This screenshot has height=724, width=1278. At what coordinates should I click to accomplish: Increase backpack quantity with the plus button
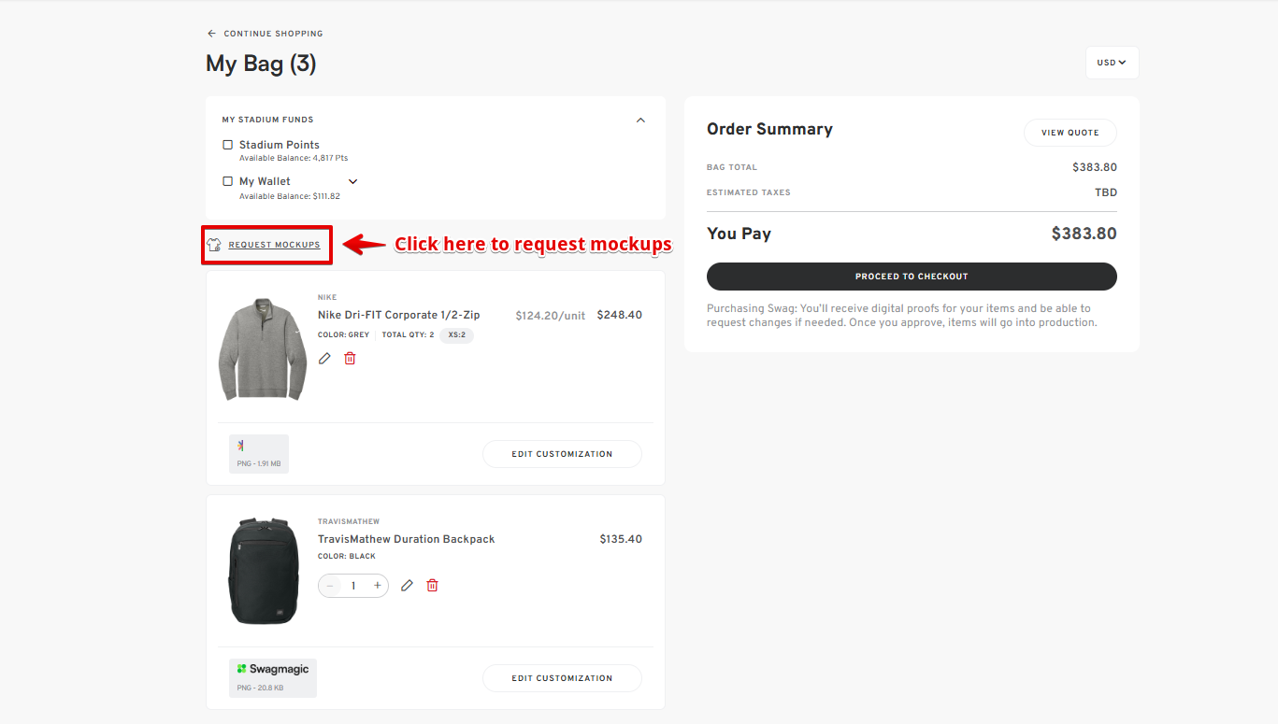pos(378,586)
